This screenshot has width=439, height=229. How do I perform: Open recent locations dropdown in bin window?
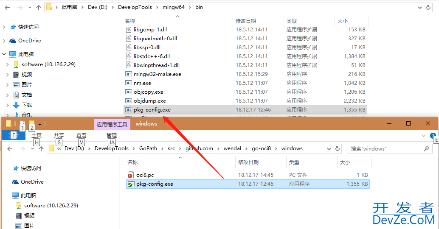[30, 8]
